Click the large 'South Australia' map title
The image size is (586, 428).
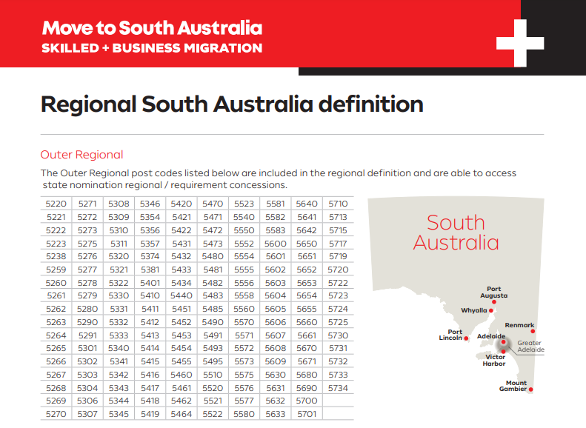(x=456, y=233)
